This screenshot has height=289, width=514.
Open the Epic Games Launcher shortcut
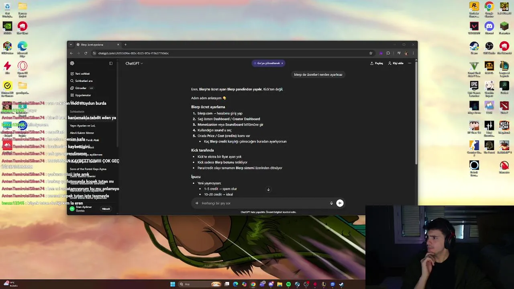coord(474,89)
